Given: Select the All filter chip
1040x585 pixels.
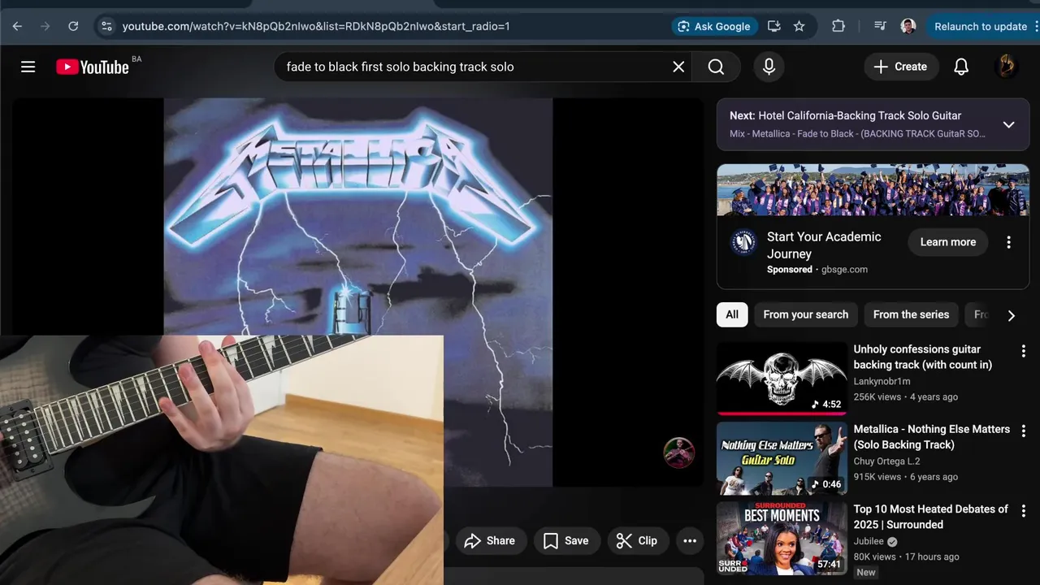Looking at the screenshot, I should [732, 314].
